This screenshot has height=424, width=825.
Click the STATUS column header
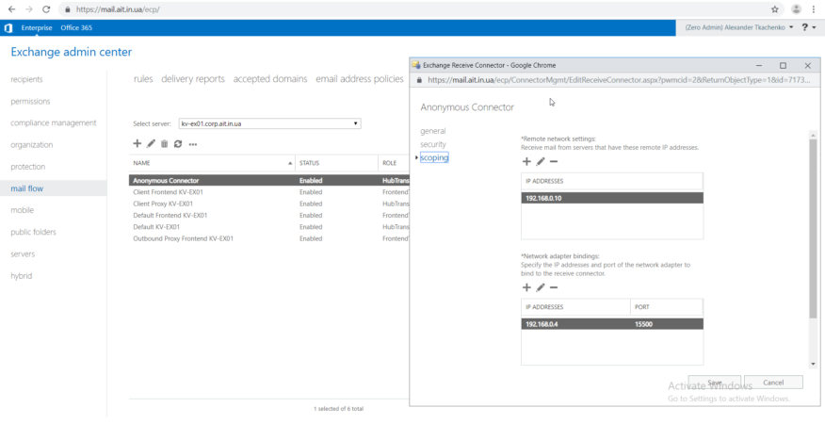[x=337, y=163]
